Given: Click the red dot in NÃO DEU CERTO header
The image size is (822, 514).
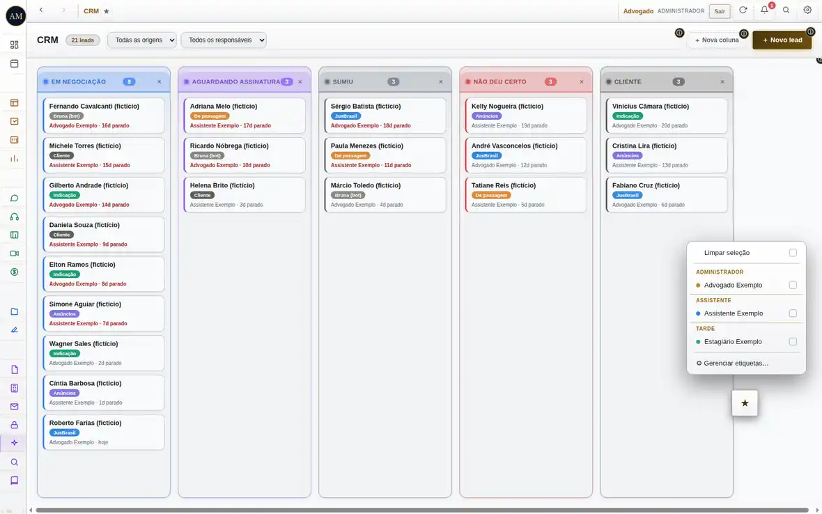Looking at the screenshot, I should (x=467, y=81).
